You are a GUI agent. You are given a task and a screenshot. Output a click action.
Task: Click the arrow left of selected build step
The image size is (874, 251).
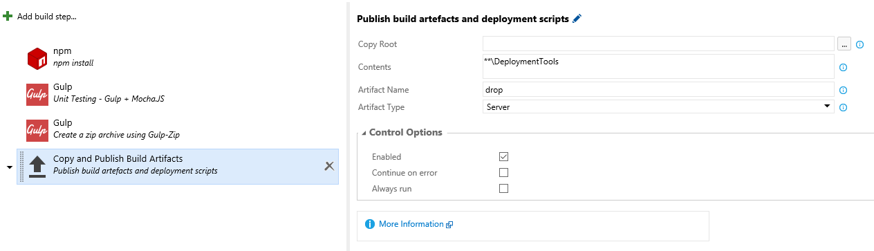tap(10, 167)
